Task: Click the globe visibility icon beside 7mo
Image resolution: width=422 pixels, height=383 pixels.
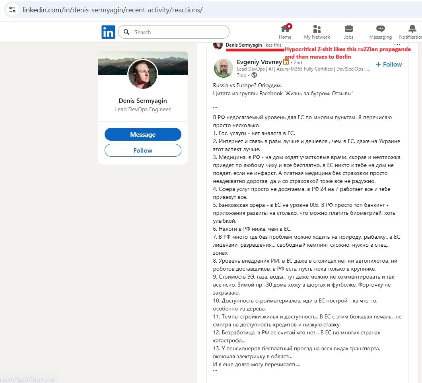Action: 254,75
